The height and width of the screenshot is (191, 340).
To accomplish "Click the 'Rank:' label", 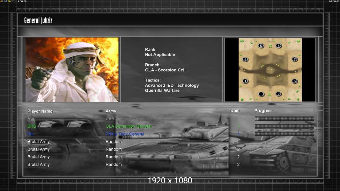I will pyautogui.click(x=151, y=50).
